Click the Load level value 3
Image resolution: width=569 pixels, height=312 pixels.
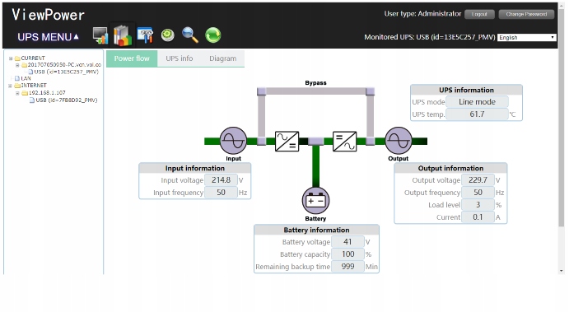tap(478, 205)
